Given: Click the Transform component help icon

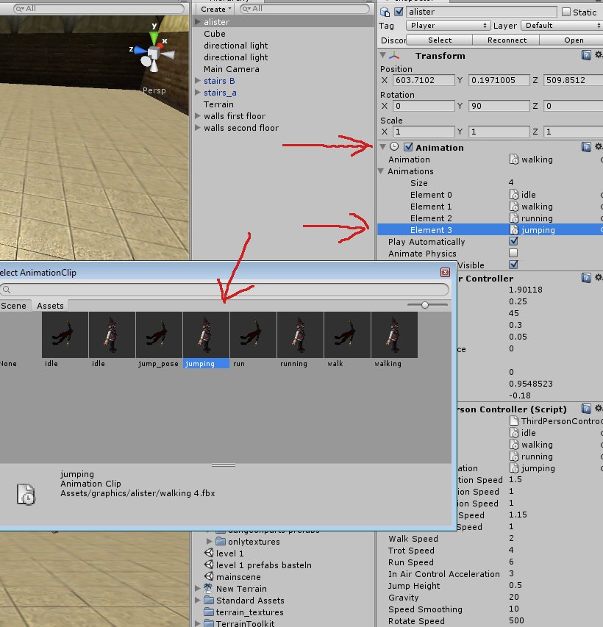Looking at the screenshot, I should (586, 55).
